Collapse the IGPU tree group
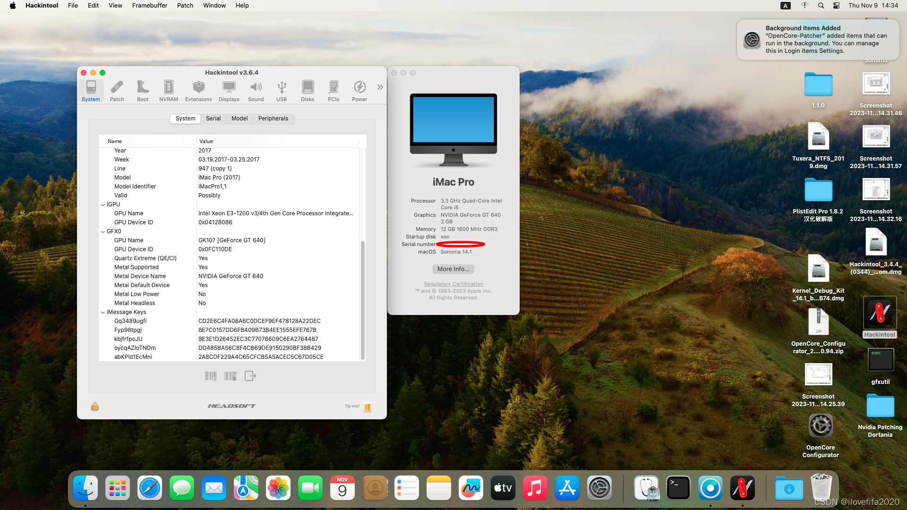This screenshot has width=907, height=510. click(103, 204)
